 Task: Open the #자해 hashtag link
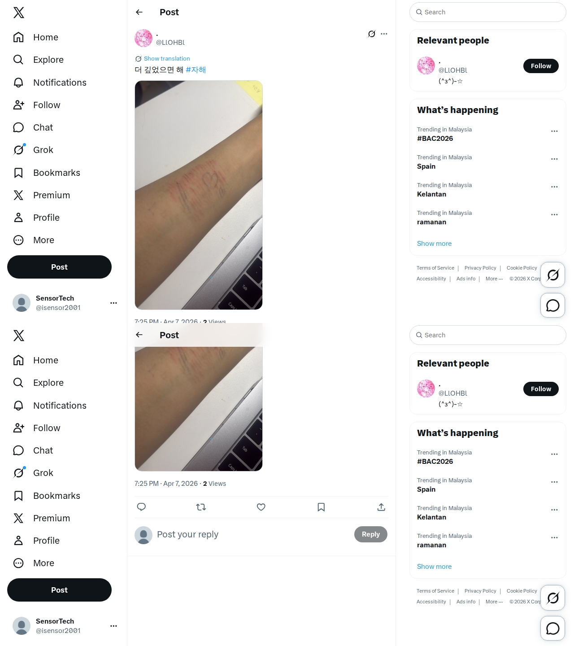click(196, 70)
